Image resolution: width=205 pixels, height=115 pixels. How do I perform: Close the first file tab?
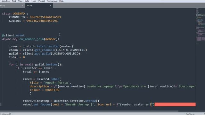(22, 6)
